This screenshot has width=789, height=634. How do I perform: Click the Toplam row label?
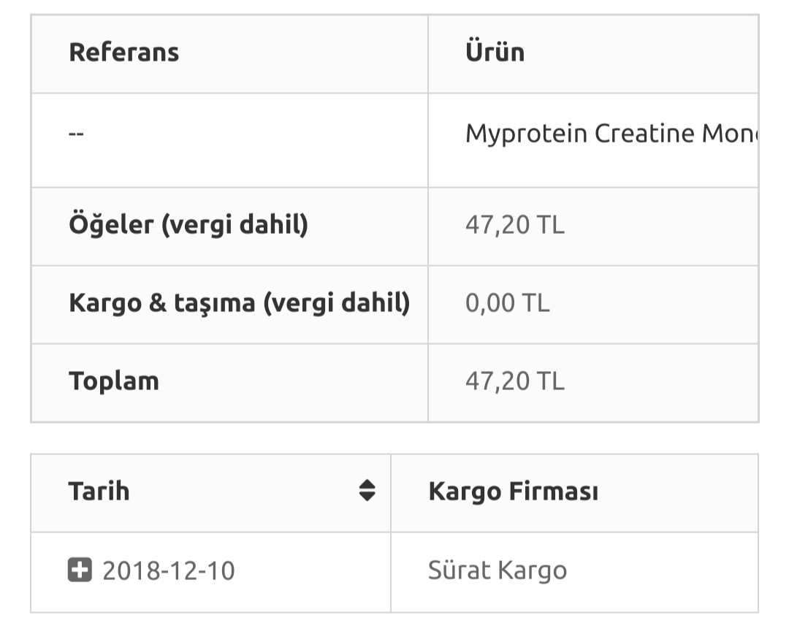[113, 381]
